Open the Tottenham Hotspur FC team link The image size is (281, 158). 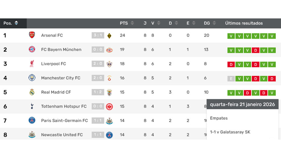coord(64,106)
